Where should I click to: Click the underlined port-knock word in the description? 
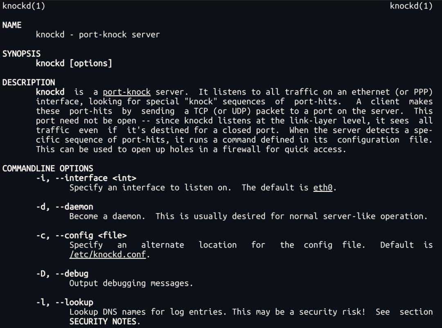126,92
